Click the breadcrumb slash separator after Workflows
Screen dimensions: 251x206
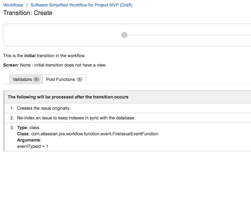click(x=27, y=5)
